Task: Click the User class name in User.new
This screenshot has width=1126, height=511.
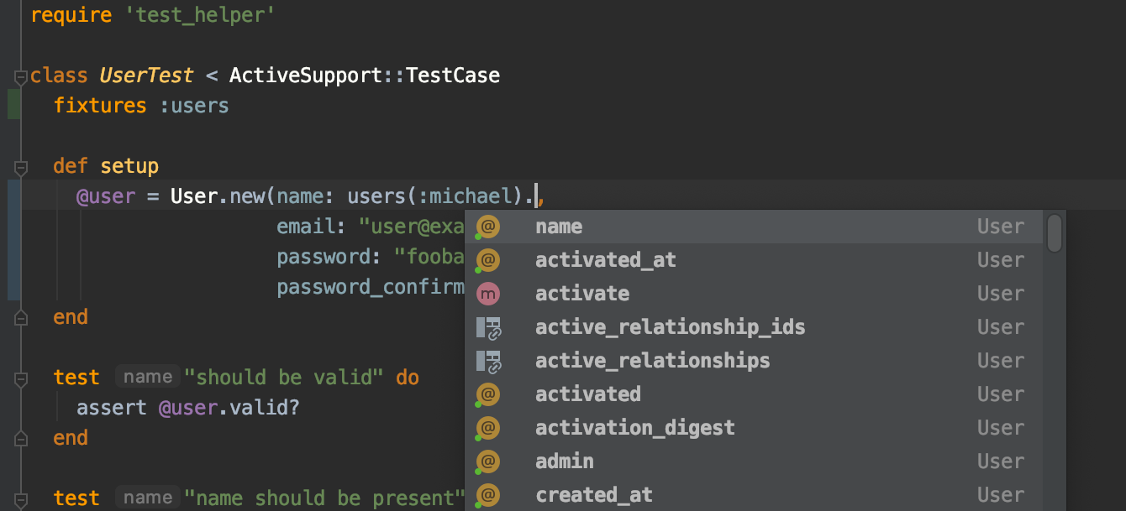Action: pyautogui.click(x=194, y=196)
